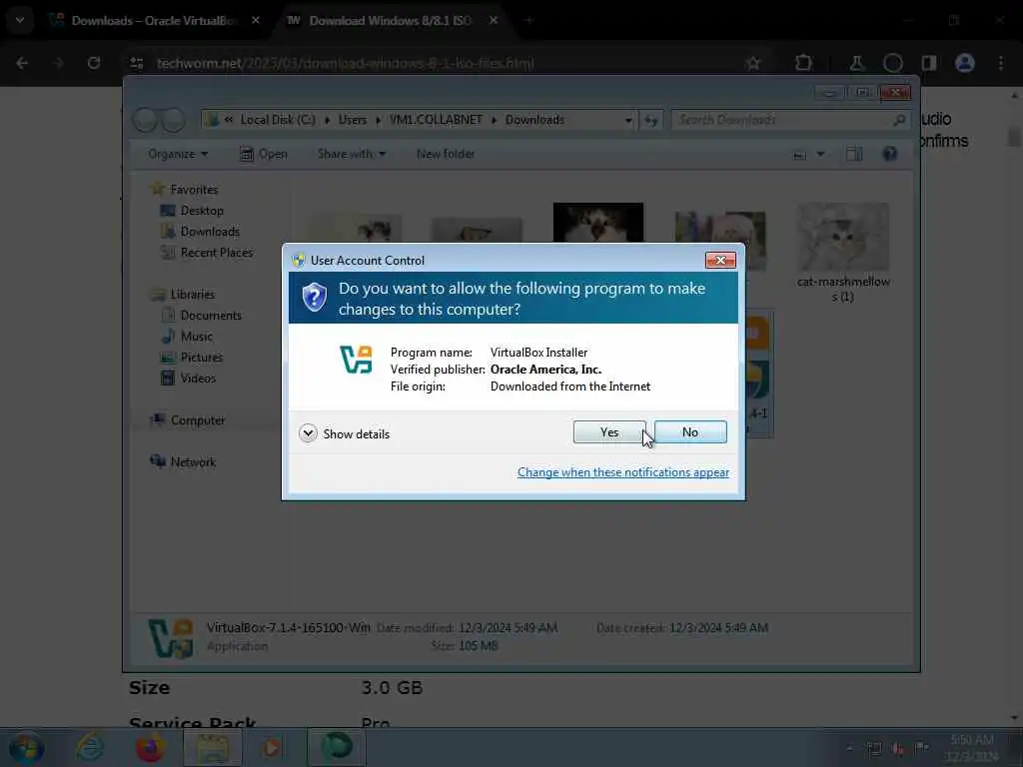1023x767 pixels.
Task: Open the browser extensions puzzle icon
Action: pos(804,63)
